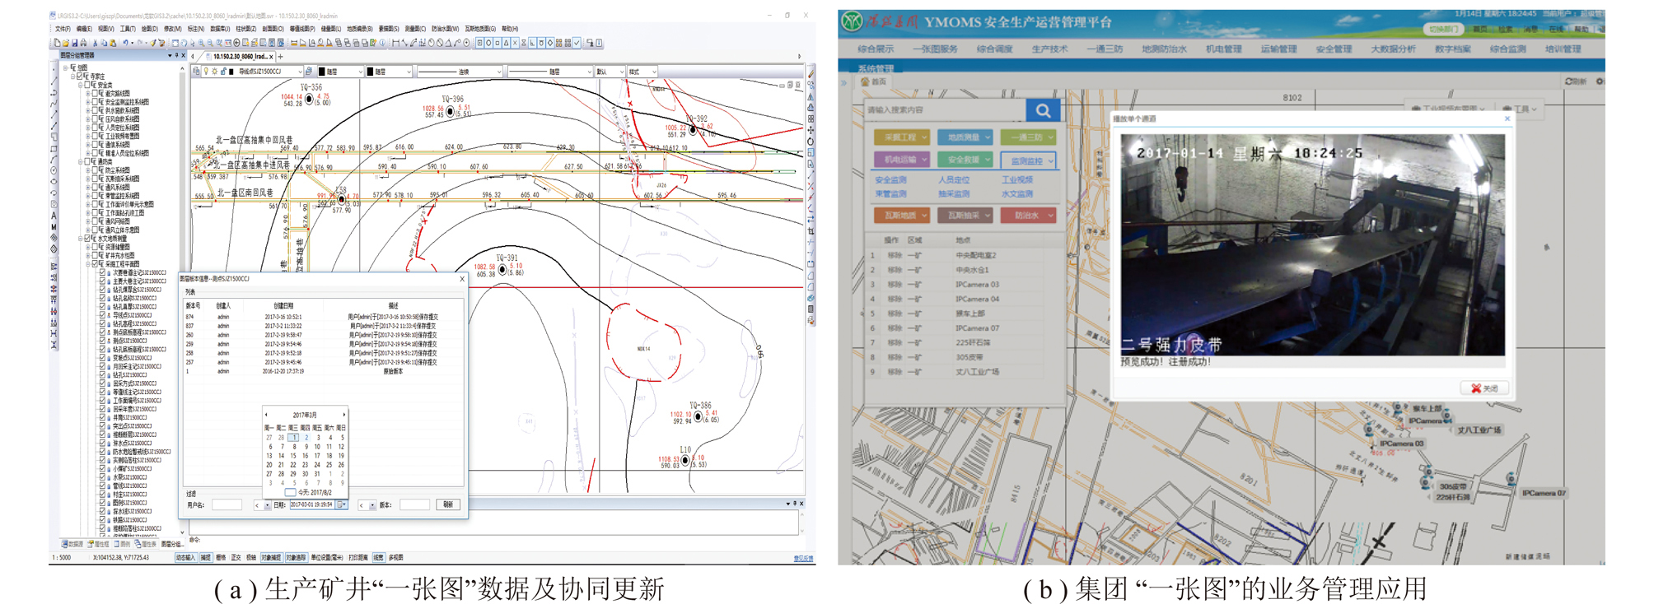Toggle the 测点SJZ1500CCJ layer checkbox
The width and height of the screenshot is (1654, 604).
102,341
